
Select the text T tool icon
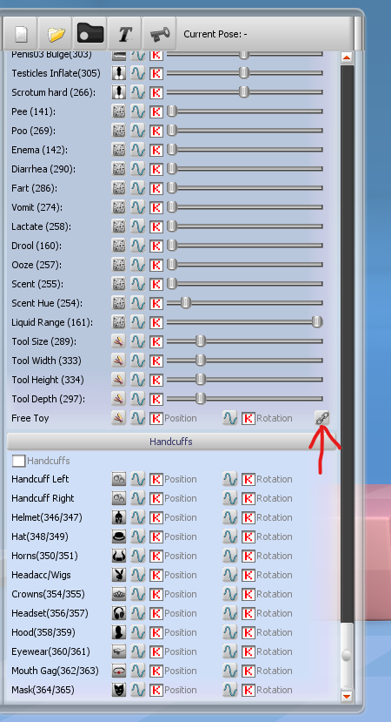[125, 34]
